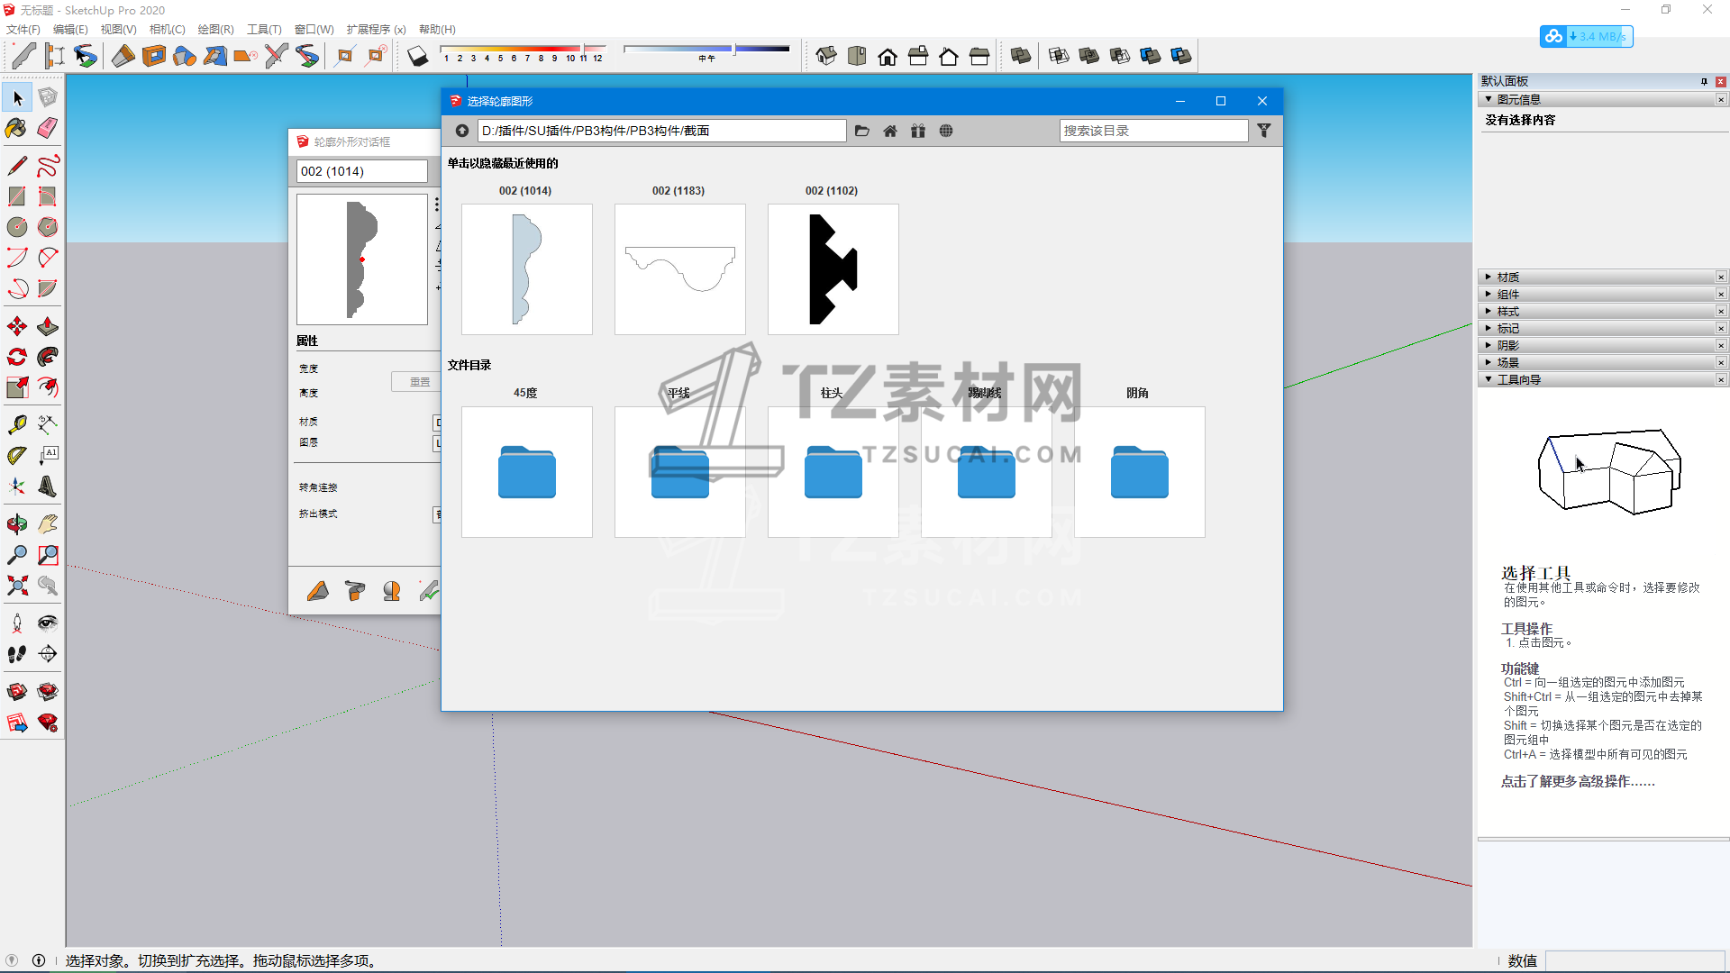
Task: Click the Zoom Extents tool
Action: click(16, 586)
